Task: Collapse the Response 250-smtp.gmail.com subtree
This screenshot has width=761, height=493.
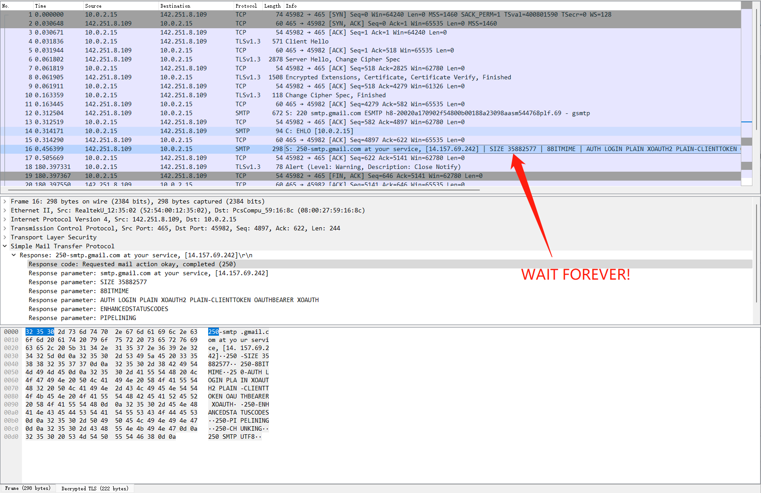Action: click(14, 255)
